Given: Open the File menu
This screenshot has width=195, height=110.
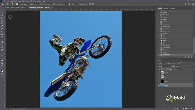Looking at the screenshot, I should (5, 1).
